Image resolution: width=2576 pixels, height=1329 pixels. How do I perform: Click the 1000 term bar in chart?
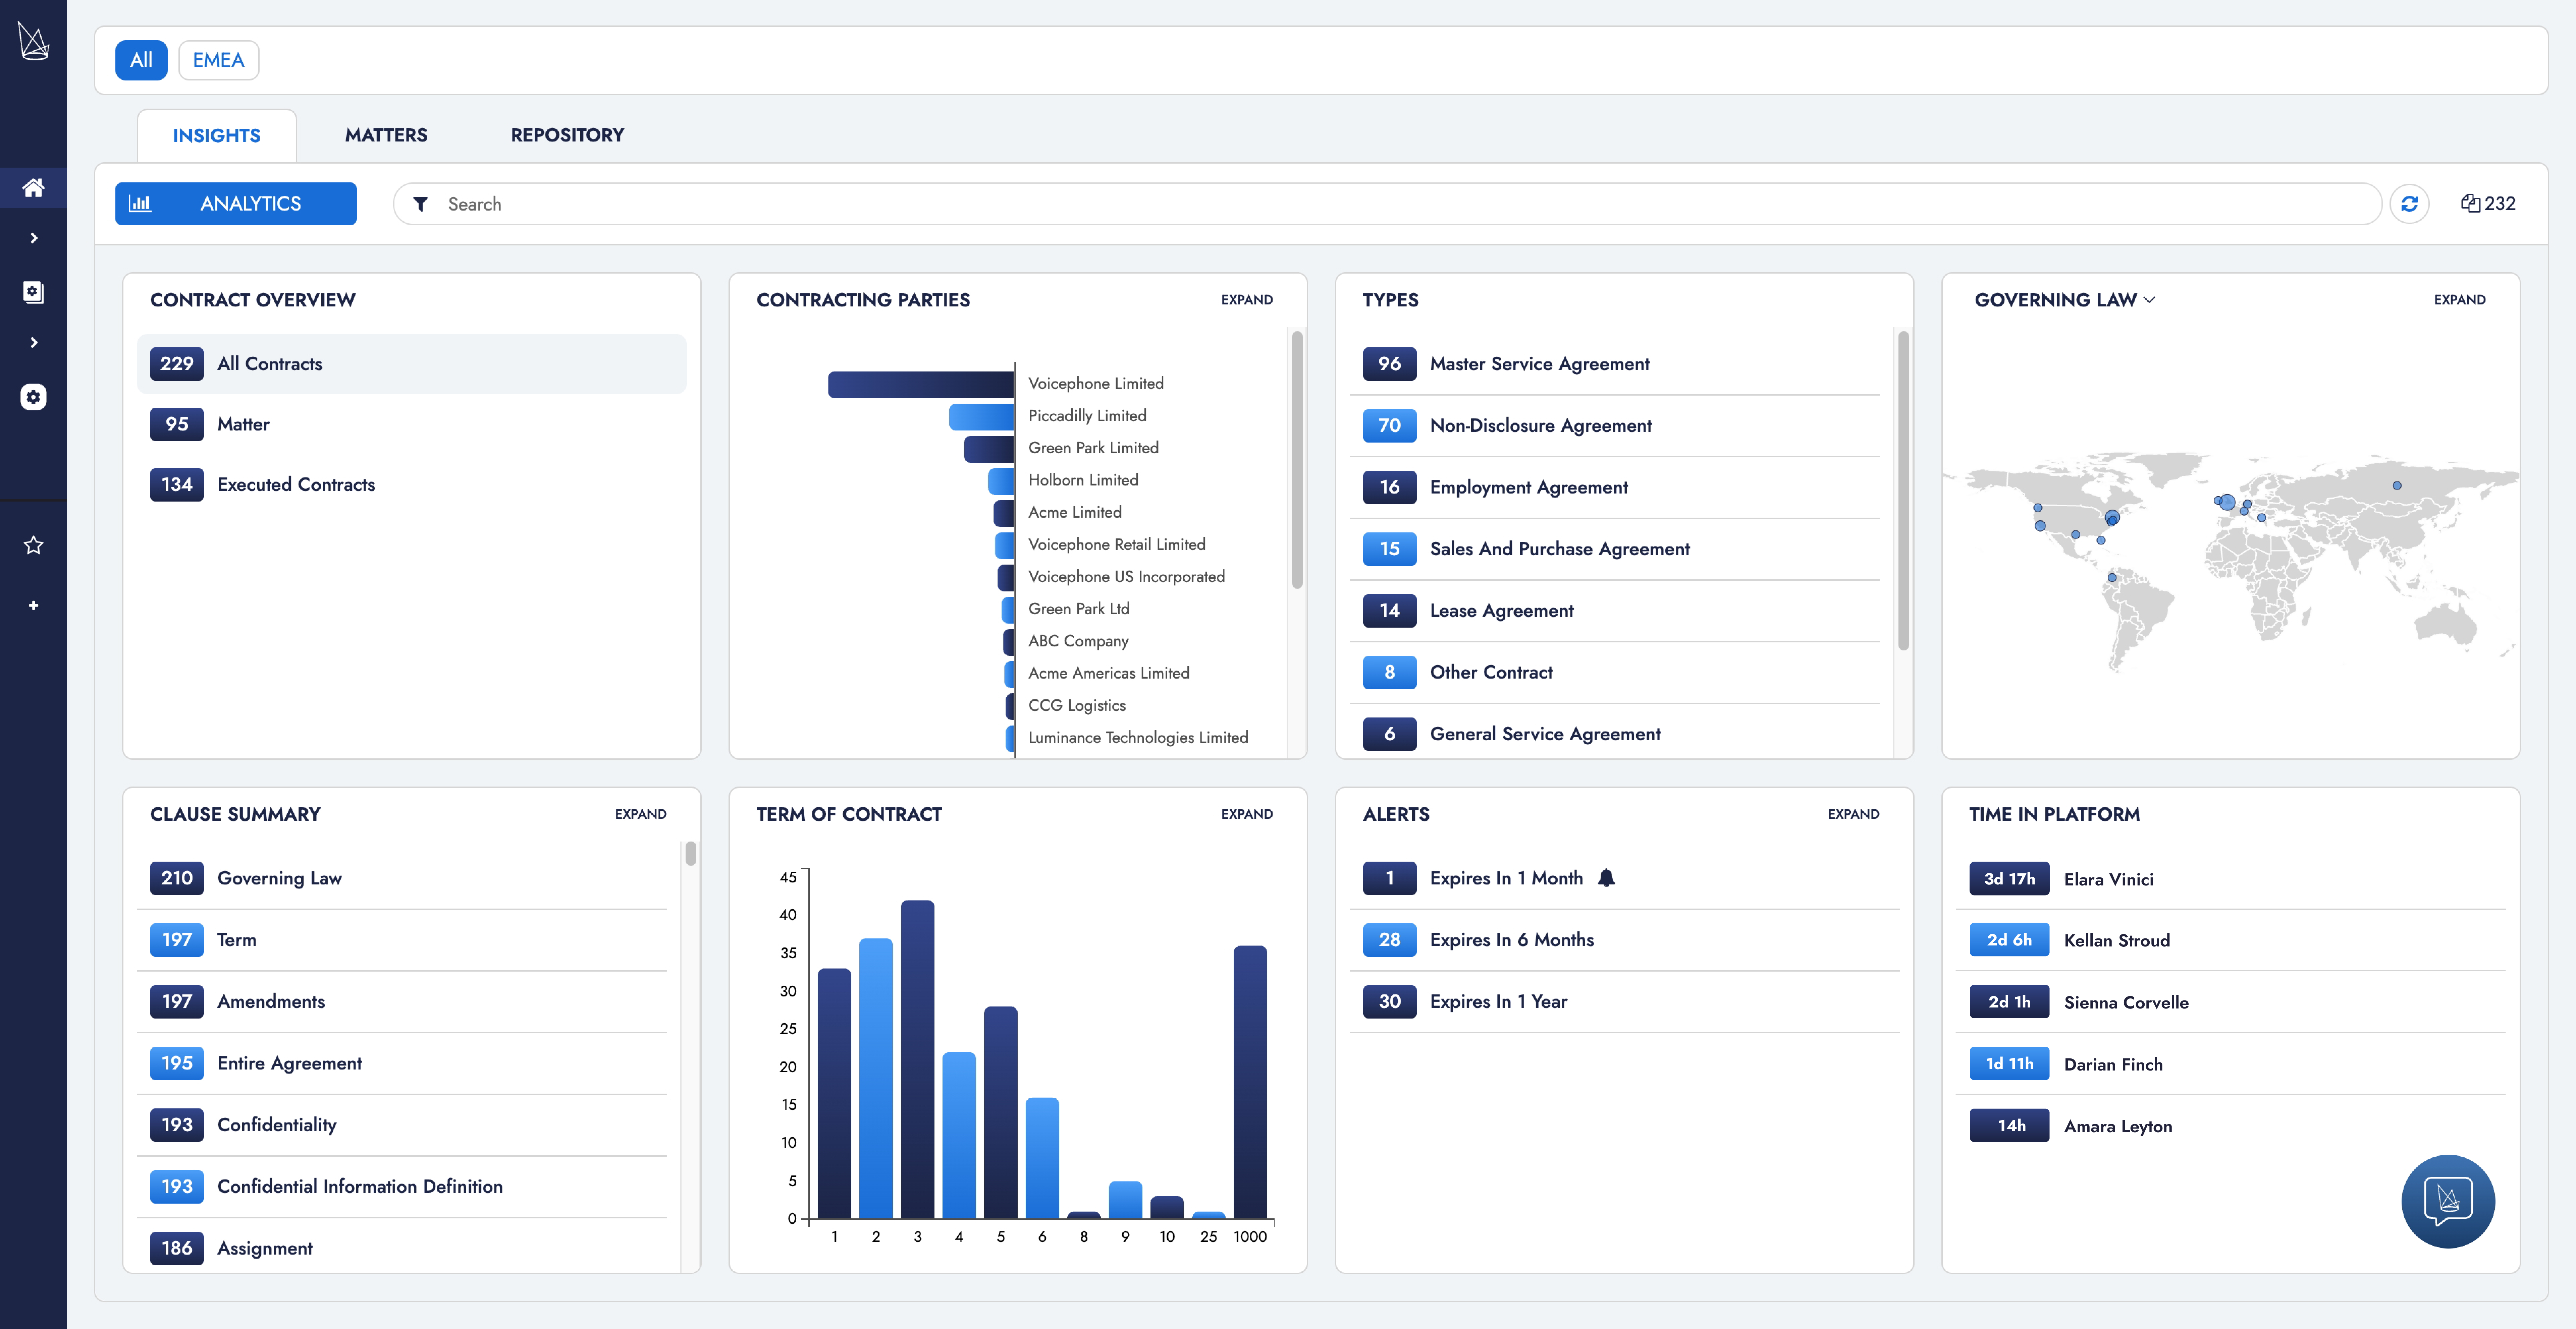(x=1250, y=1082)
